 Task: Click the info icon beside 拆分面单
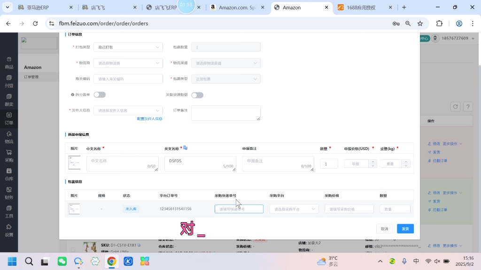click(x=73, y=95)
